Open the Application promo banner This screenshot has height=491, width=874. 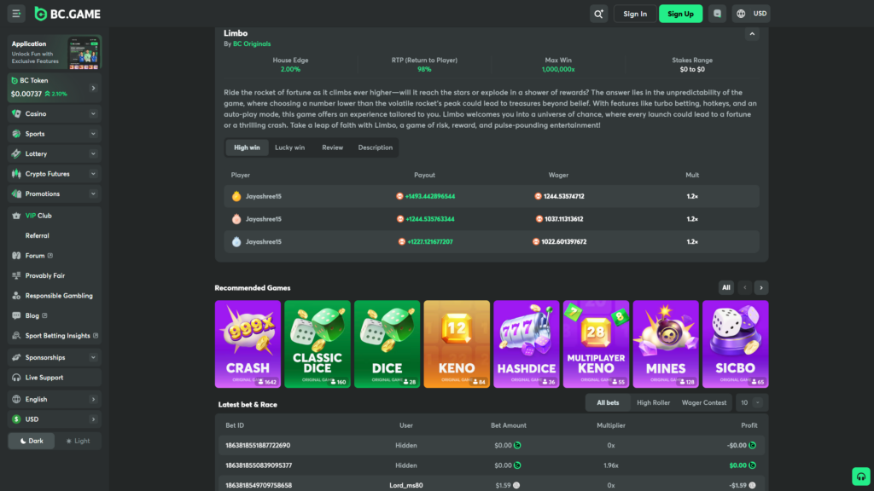55,52
